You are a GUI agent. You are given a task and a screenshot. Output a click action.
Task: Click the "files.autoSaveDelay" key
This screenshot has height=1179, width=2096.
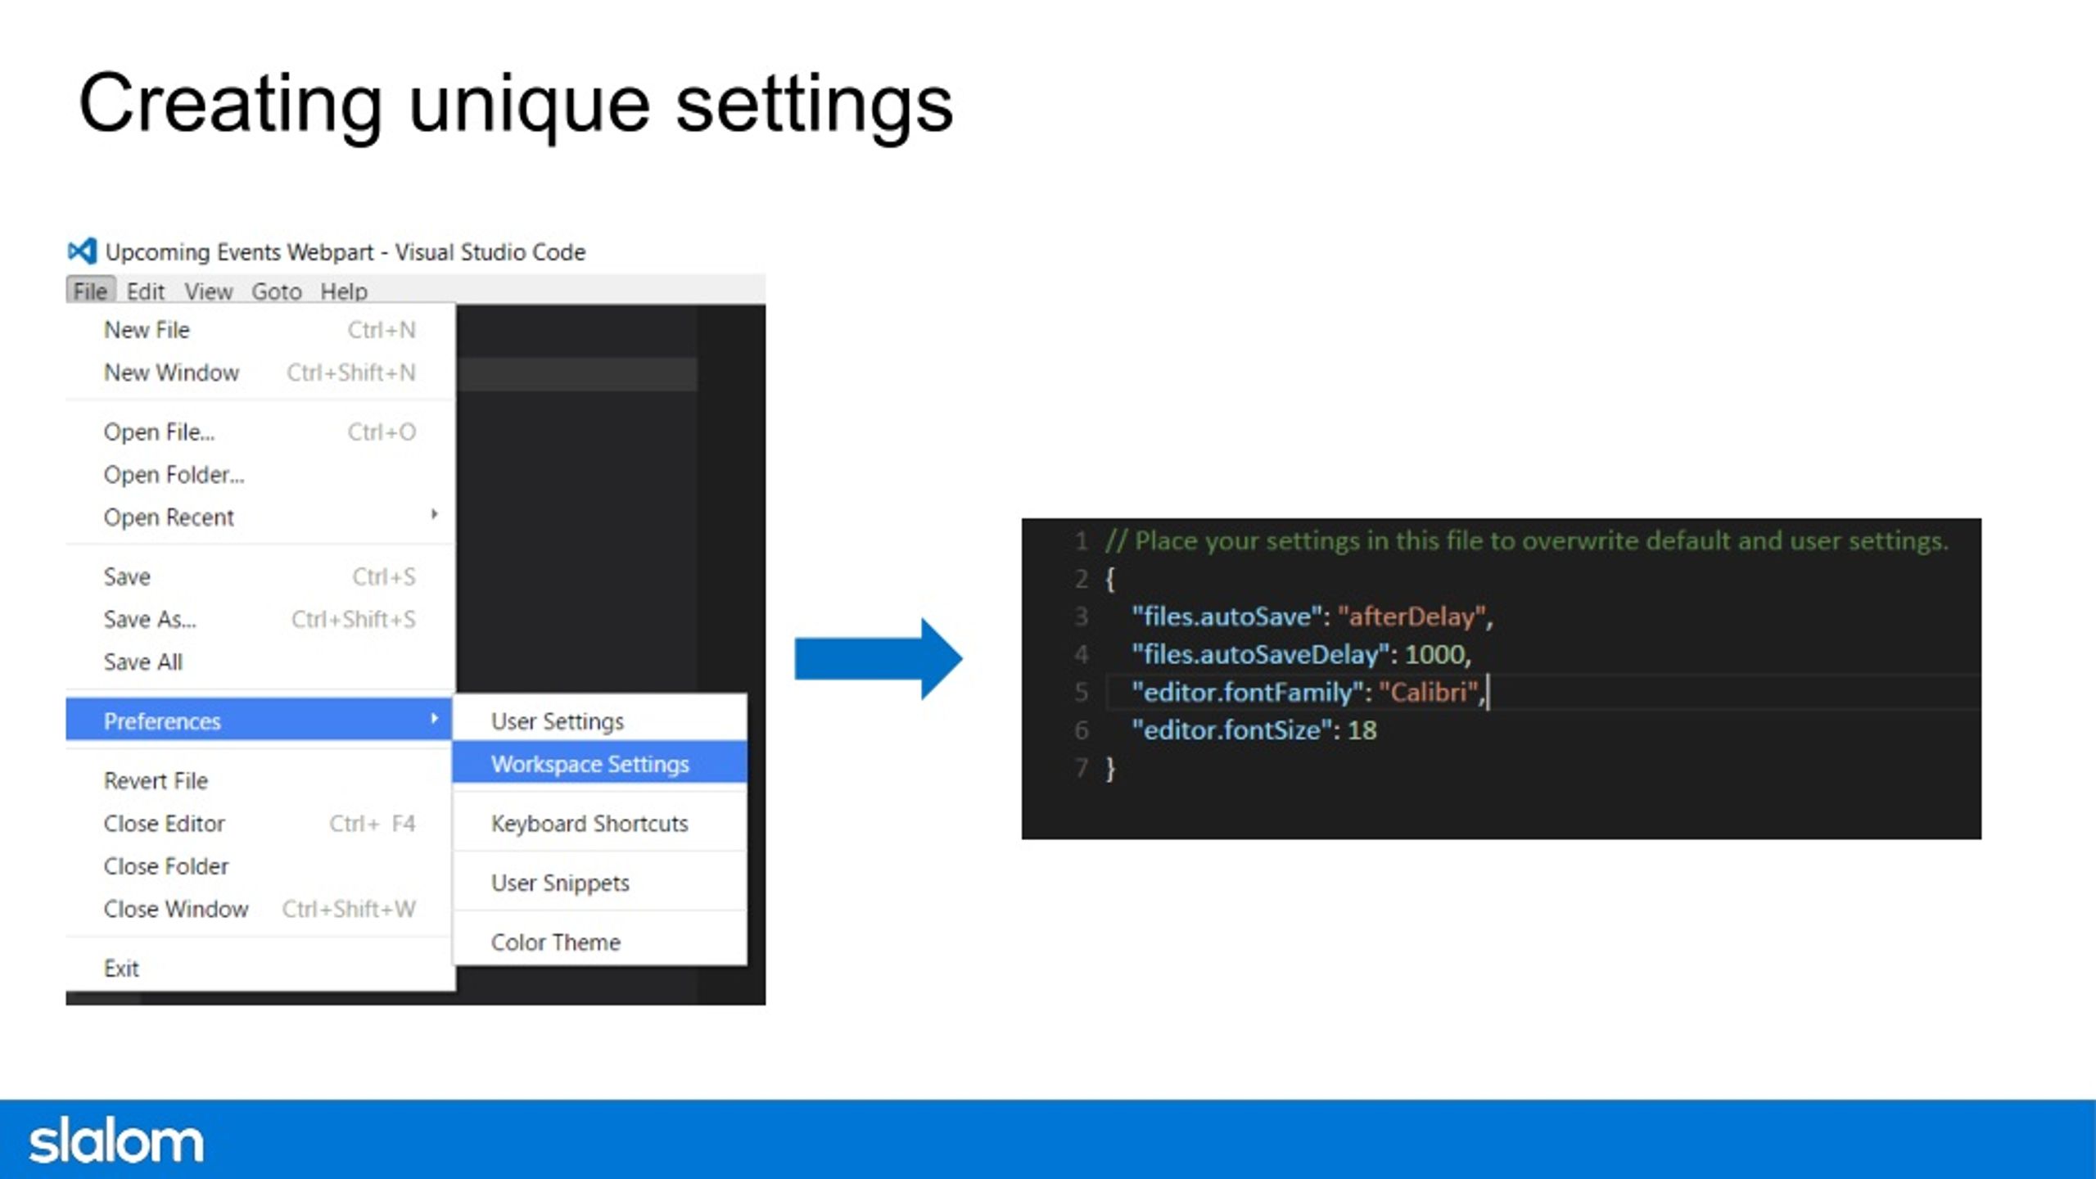click(1261, 654)
